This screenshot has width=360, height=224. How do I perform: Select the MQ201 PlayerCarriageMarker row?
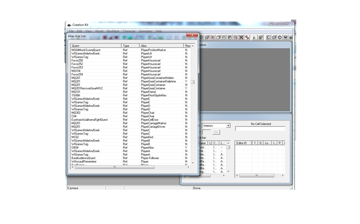point(130,123)
